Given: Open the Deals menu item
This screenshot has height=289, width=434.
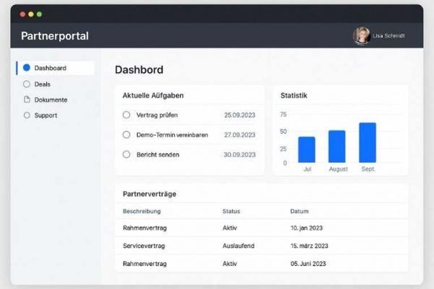Looking at the screenshot, I should (x=42, y=84).
